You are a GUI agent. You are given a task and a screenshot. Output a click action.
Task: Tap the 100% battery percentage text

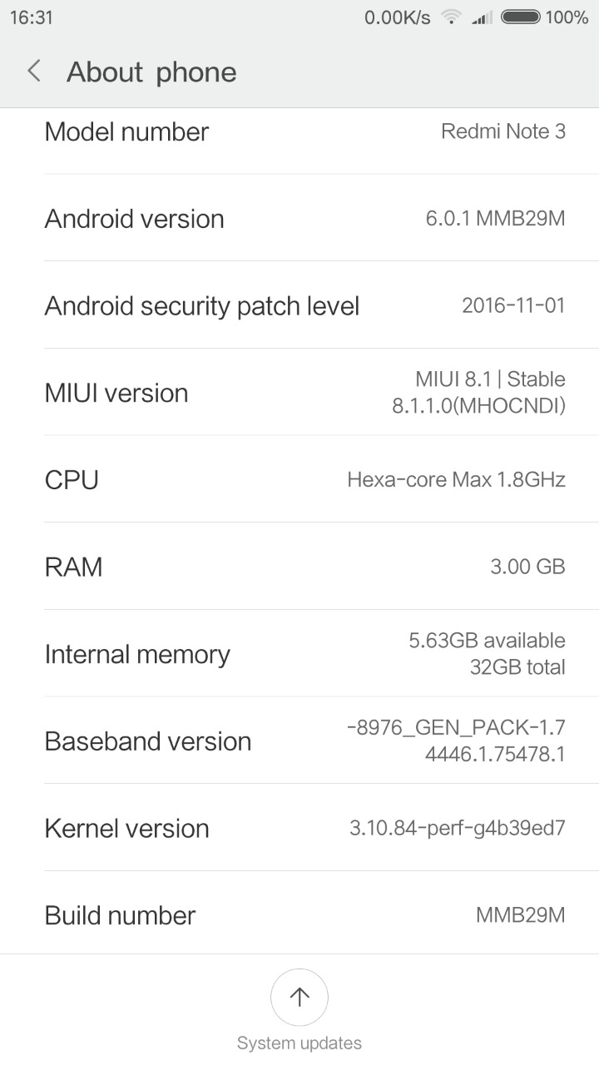tap(567, 17)
